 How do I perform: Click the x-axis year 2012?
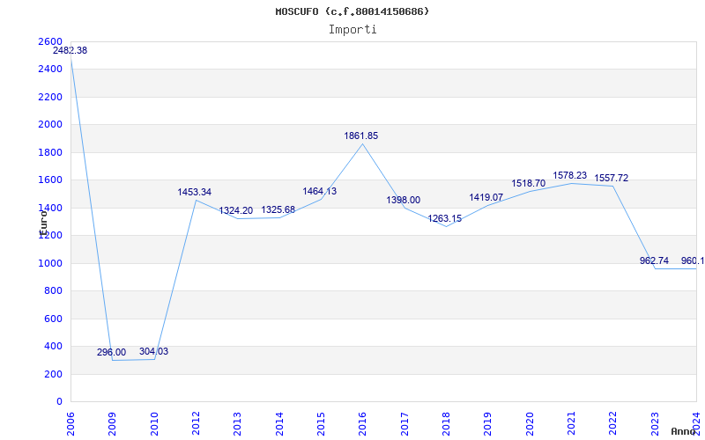196,424
